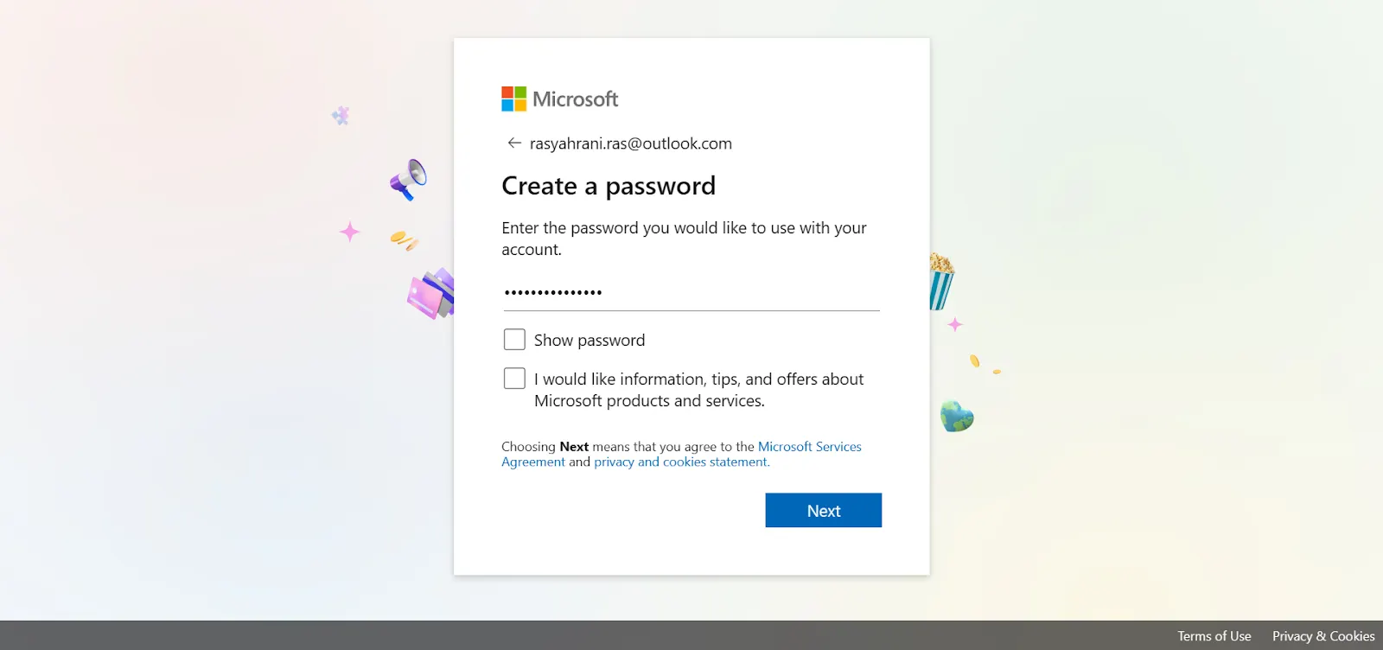Click the puzzle piece decoration
Image resolution: width=1383 pixels, height=650 pixels.
[341, 116]
